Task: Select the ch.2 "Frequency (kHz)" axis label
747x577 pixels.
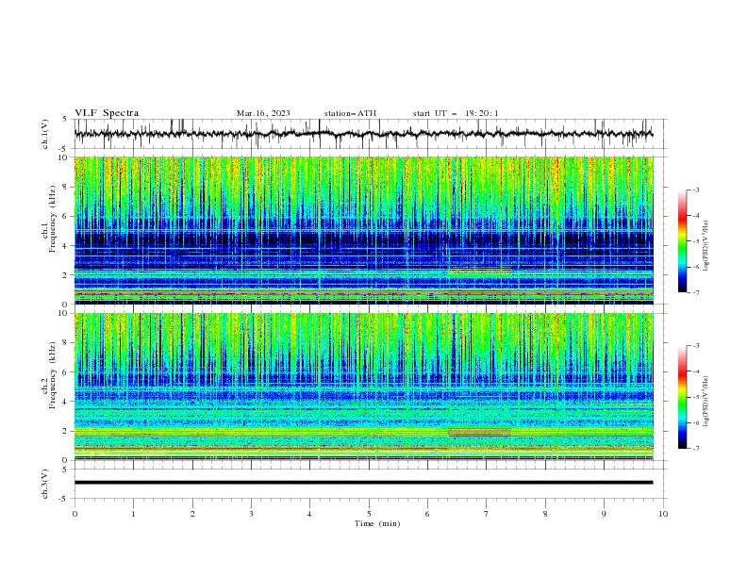Action: pos(53,374)
